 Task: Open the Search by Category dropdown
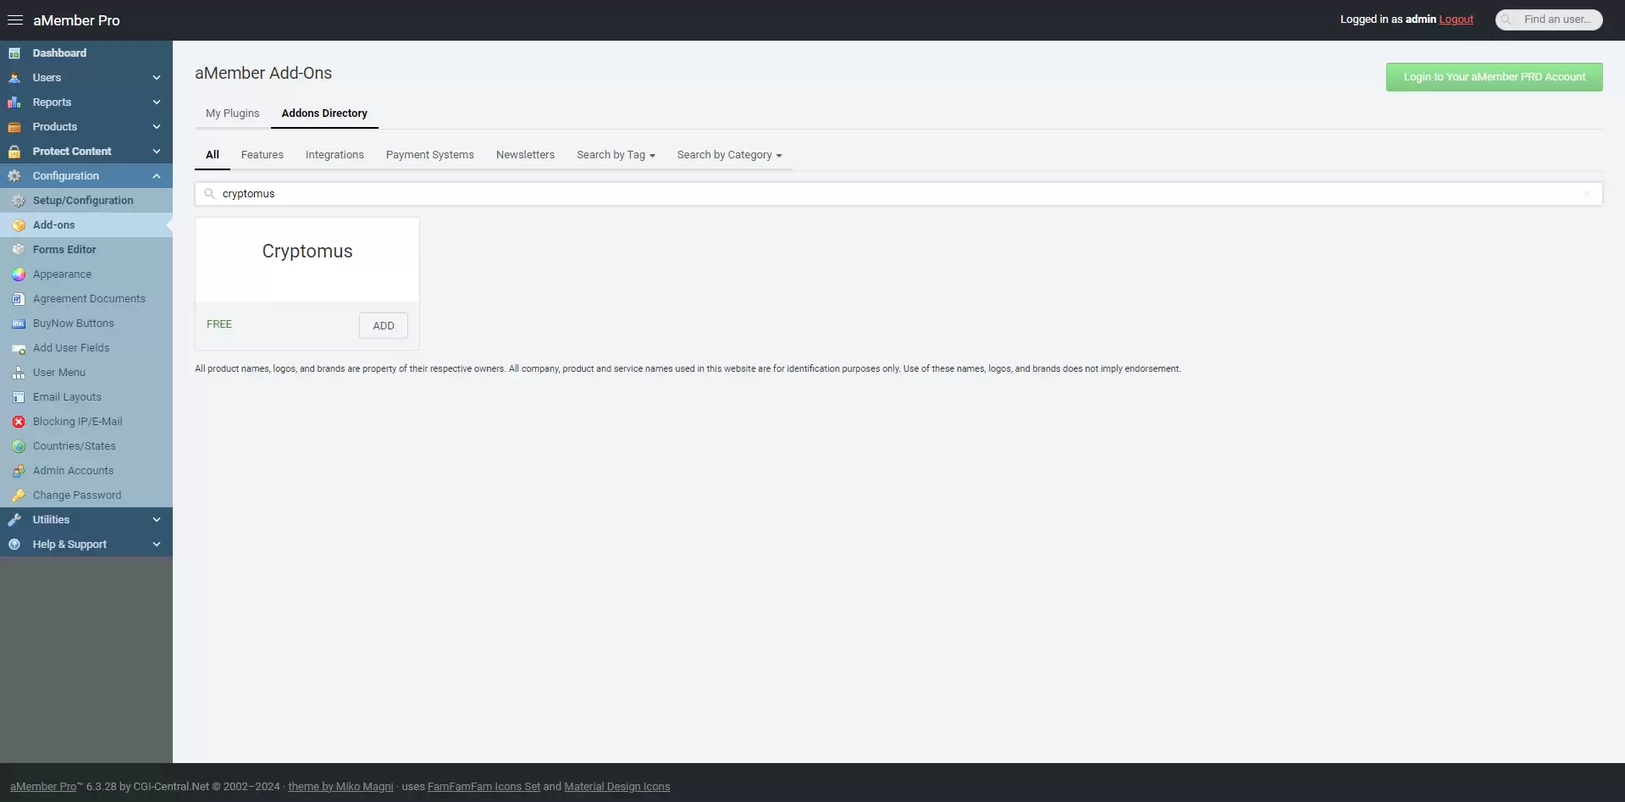click(729, 155)
